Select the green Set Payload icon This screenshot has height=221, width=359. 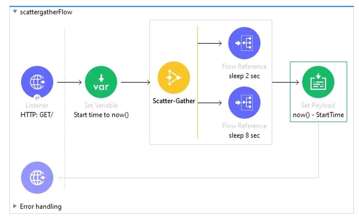click(318, 82)
